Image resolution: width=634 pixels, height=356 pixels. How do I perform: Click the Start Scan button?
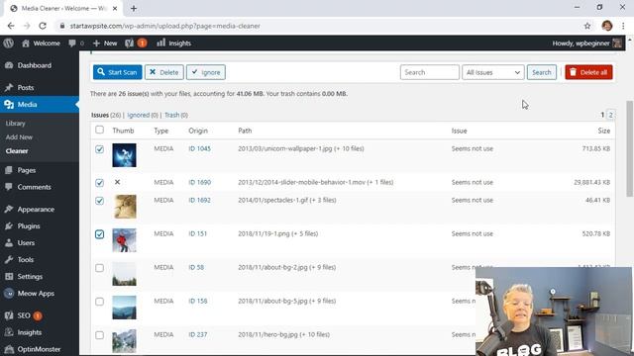point(117,72)
